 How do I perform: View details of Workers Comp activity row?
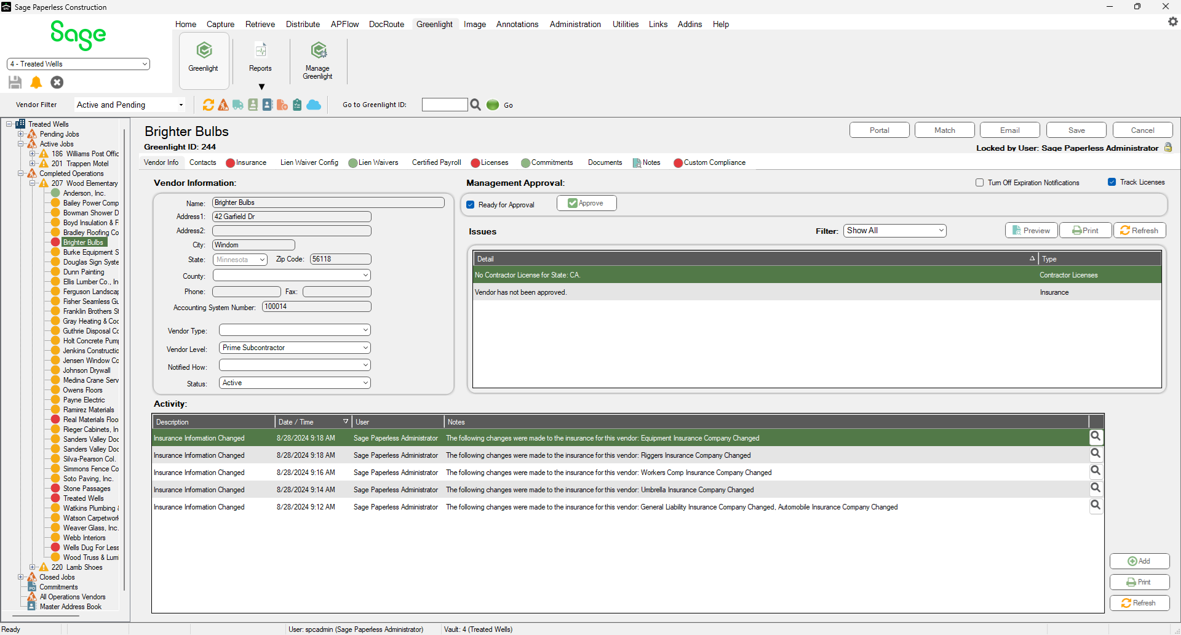point(1096,471)
